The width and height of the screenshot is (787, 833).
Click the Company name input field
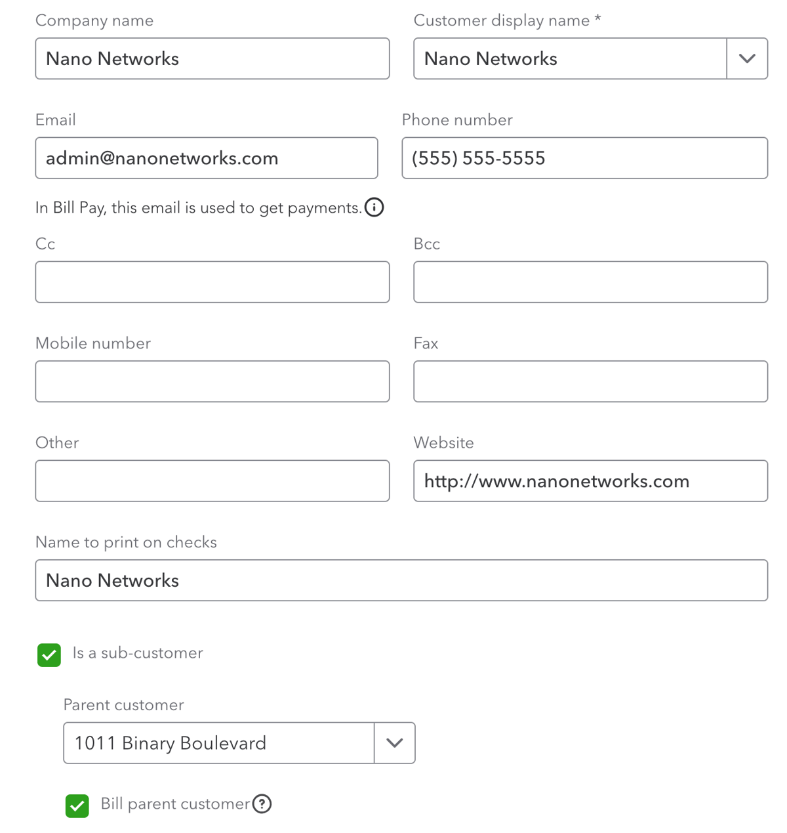point(212,58)
